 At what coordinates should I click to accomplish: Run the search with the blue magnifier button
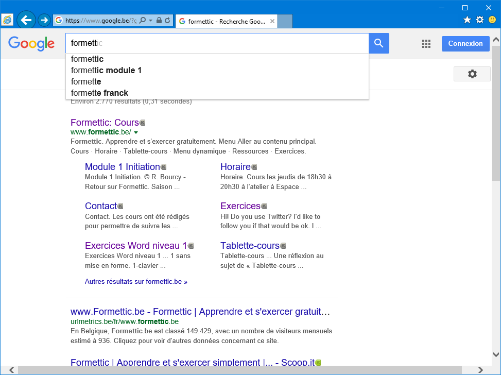[379, 43]
